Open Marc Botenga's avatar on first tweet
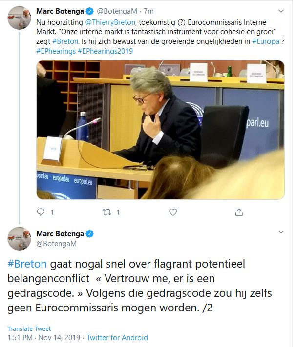The width and height of the screenshot is (297, 347). (x=20, y=18)
